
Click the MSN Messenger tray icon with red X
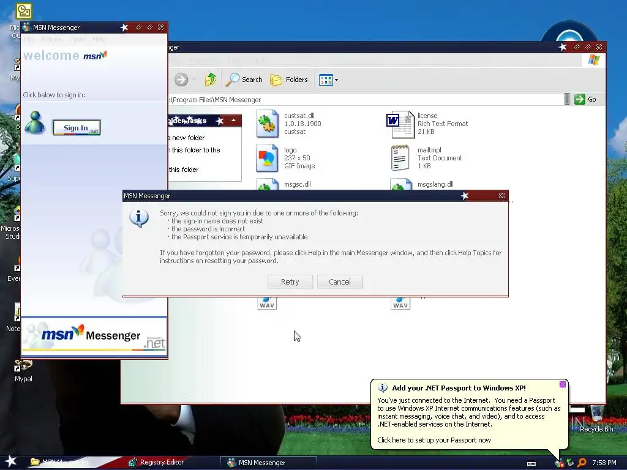click(559, 463)
